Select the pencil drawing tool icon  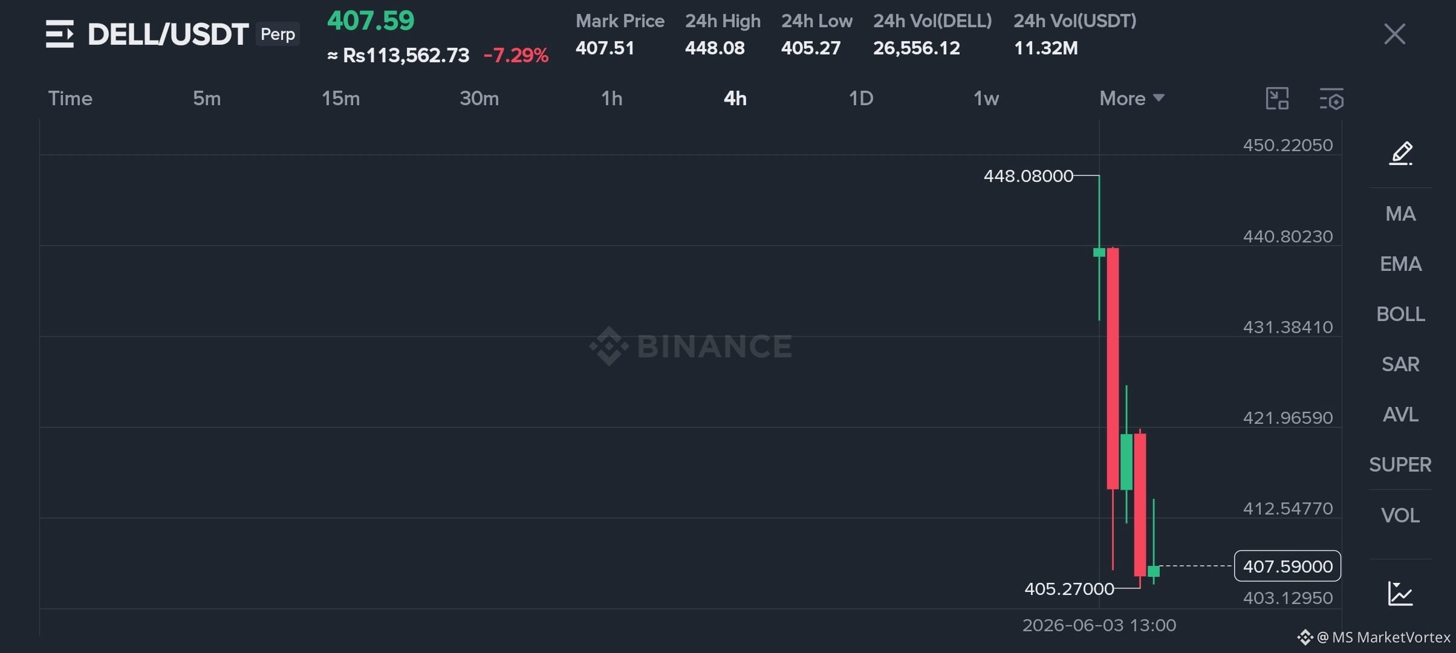tap(1400, 153)
